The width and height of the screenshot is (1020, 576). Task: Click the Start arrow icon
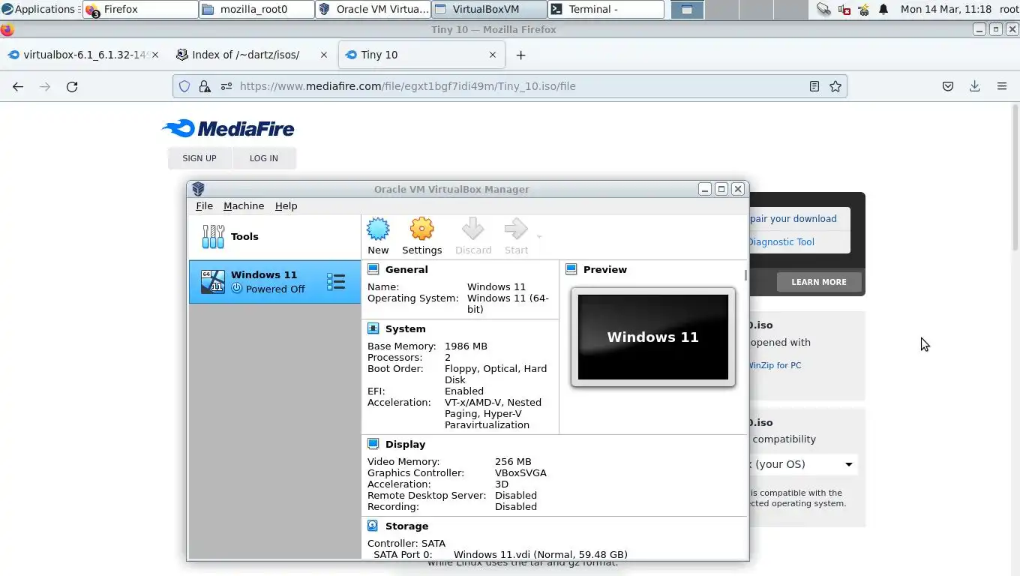tap(516, 229)
